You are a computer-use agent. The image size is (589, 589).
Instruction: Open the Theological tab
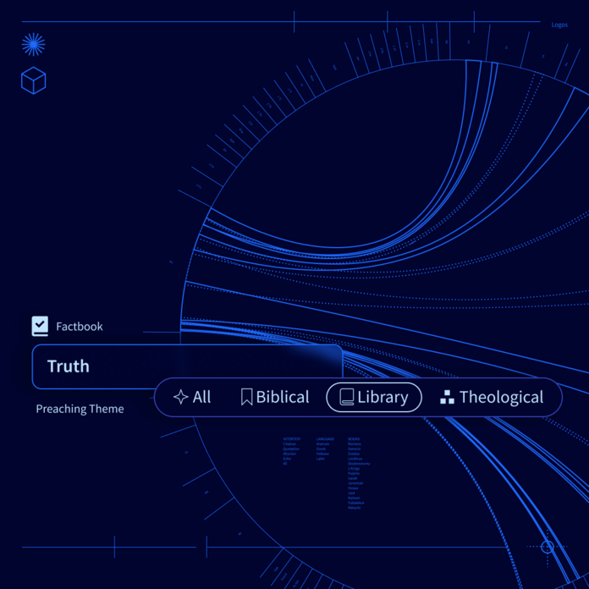pyautogui.click(x=492, y=397)
